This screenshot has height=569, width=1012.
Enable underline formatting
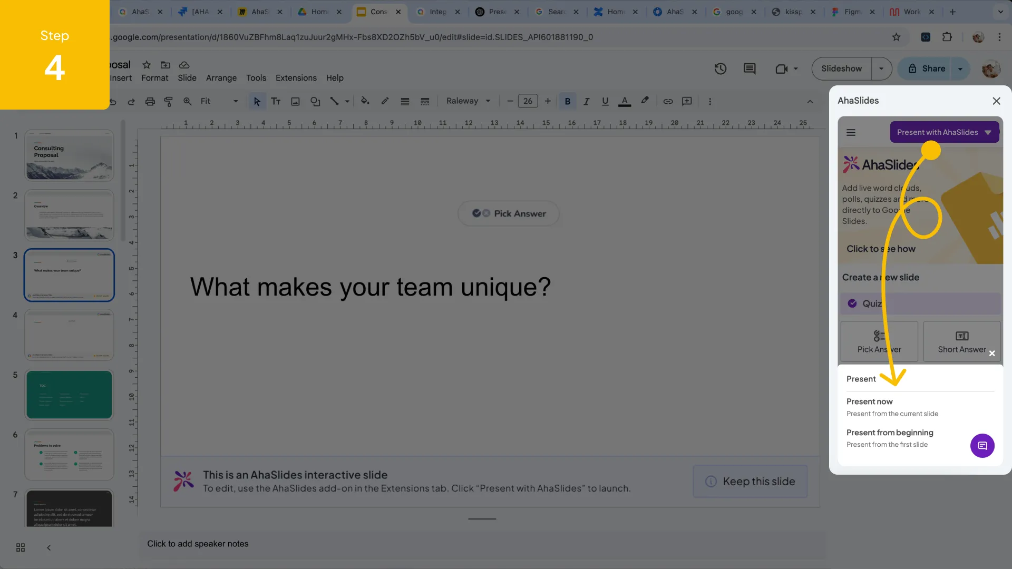(x=605, y=101)
